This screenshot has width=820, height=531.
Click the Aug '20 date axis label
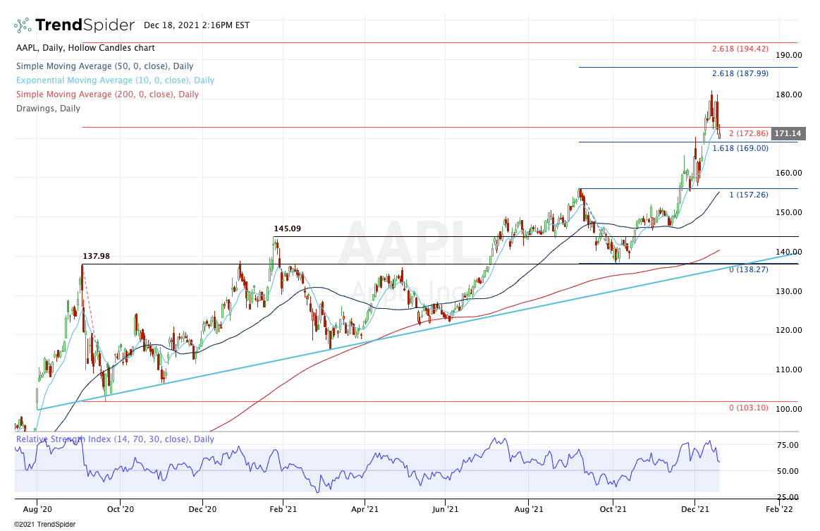coord(37,510)
